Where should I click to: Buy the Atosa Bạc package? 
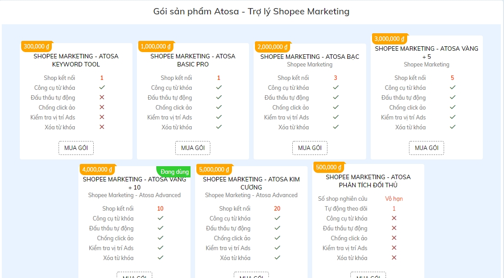[310, 148]
